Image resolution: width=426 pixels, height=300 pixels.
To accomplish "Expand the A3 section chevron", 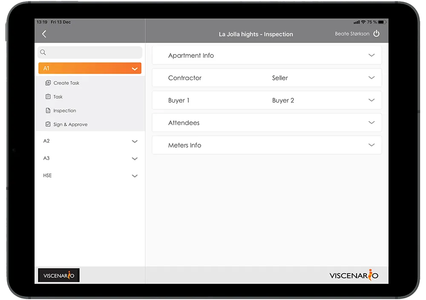I will (135, 159).
